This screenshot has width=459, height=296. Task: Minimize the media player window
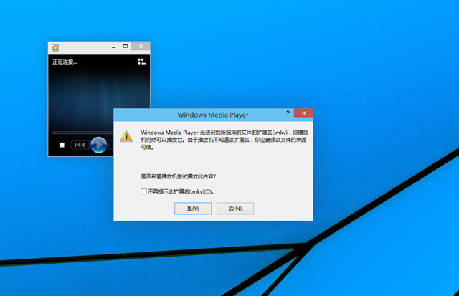[x=113, y=47]
